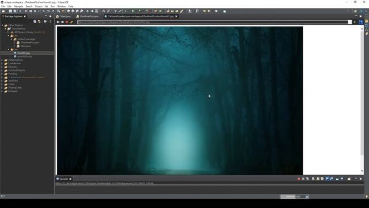Screen dimensions: 369x208
Task: Collapse the Other Projects tree node
Action: click(2, 25)
